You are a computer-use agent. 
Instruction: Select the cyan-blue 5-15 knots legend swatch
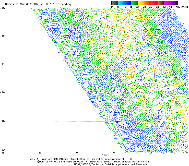point(124,3)
